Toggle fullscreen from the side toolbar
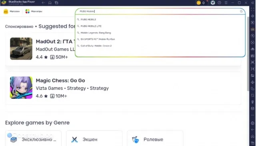Image resolution: width=256 pixels, height=146 pixels. (252, 10)
